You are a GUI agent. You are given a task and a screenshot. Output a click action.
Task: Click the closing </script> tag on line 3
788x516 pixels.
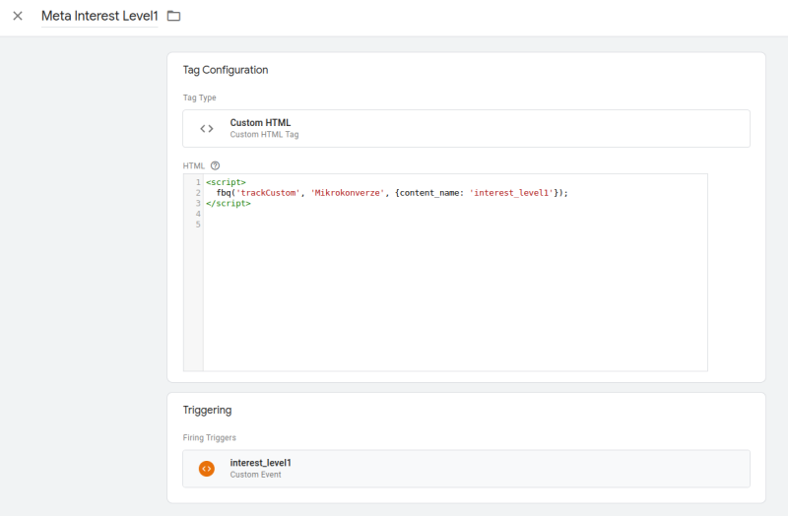point(229,204)
